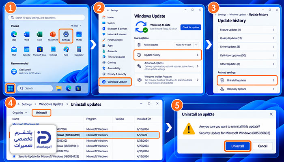Select Personalization in Settings sidebar
The image size is (284, 162).
coord(112,40)
